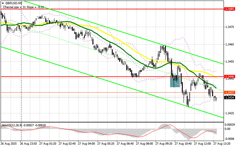Click the red 1.3485 price level tag
Viewport: 236px width, 147px height.
point(230,9)
